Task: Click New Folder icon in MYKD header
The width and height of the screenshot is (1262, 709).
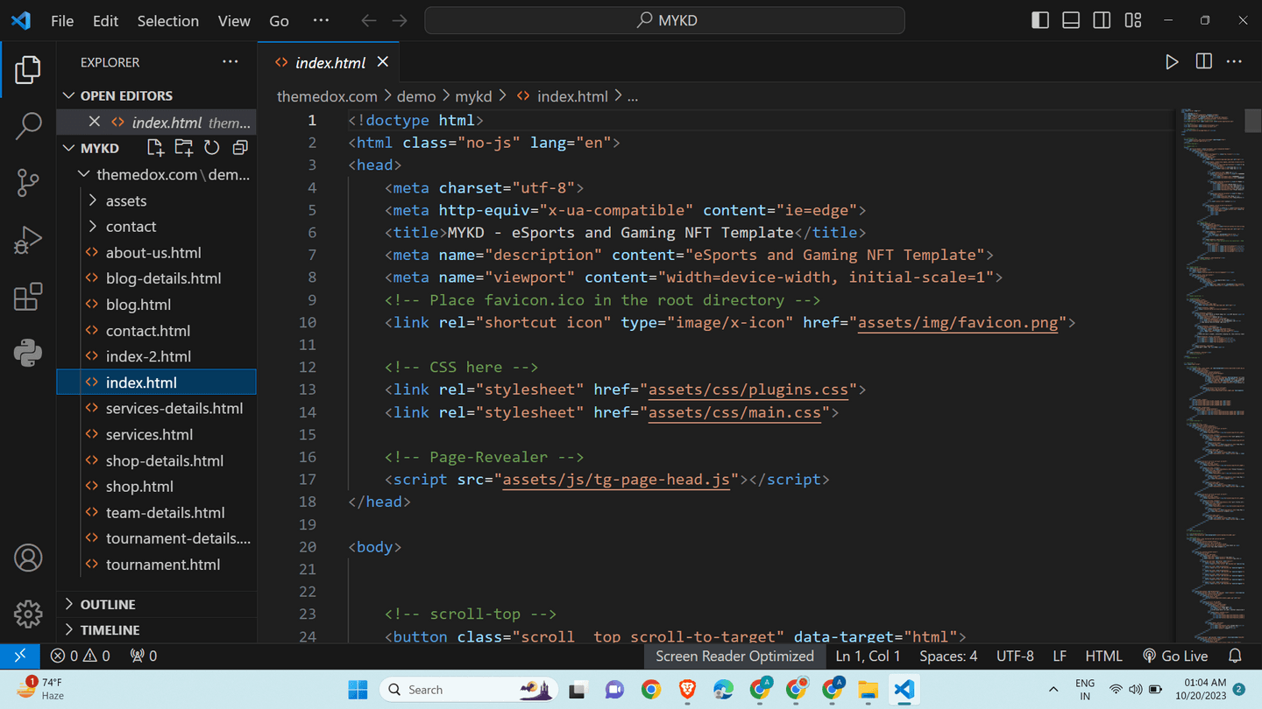Action: click(184, 148)
